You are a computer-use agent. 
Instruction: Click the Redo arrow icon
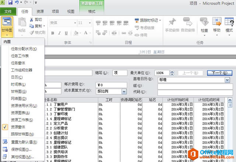pos(26,3)
